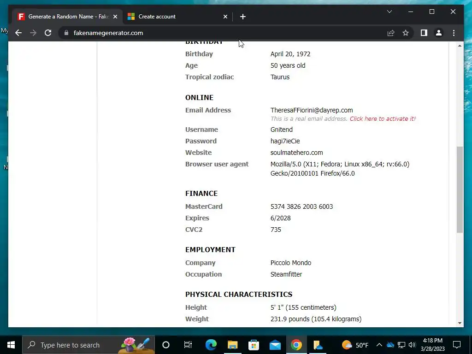This screenshot has width=472, height=354.
Task: Click the username value Gnitend
Action: click(x=282, y=130)
